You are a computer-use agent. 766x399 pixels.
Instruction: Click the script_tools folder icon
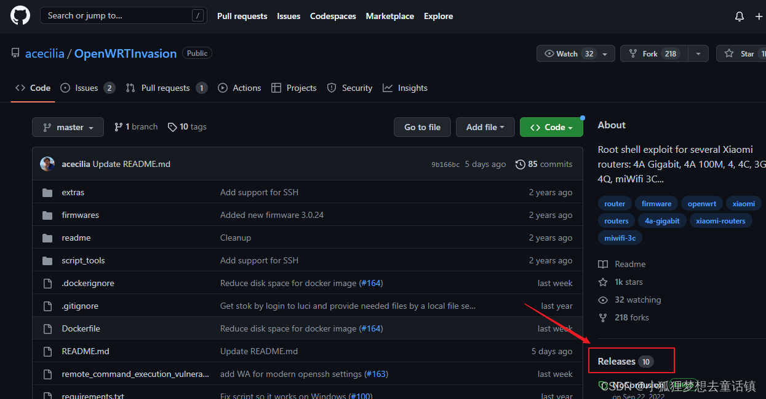click(47, 261)
